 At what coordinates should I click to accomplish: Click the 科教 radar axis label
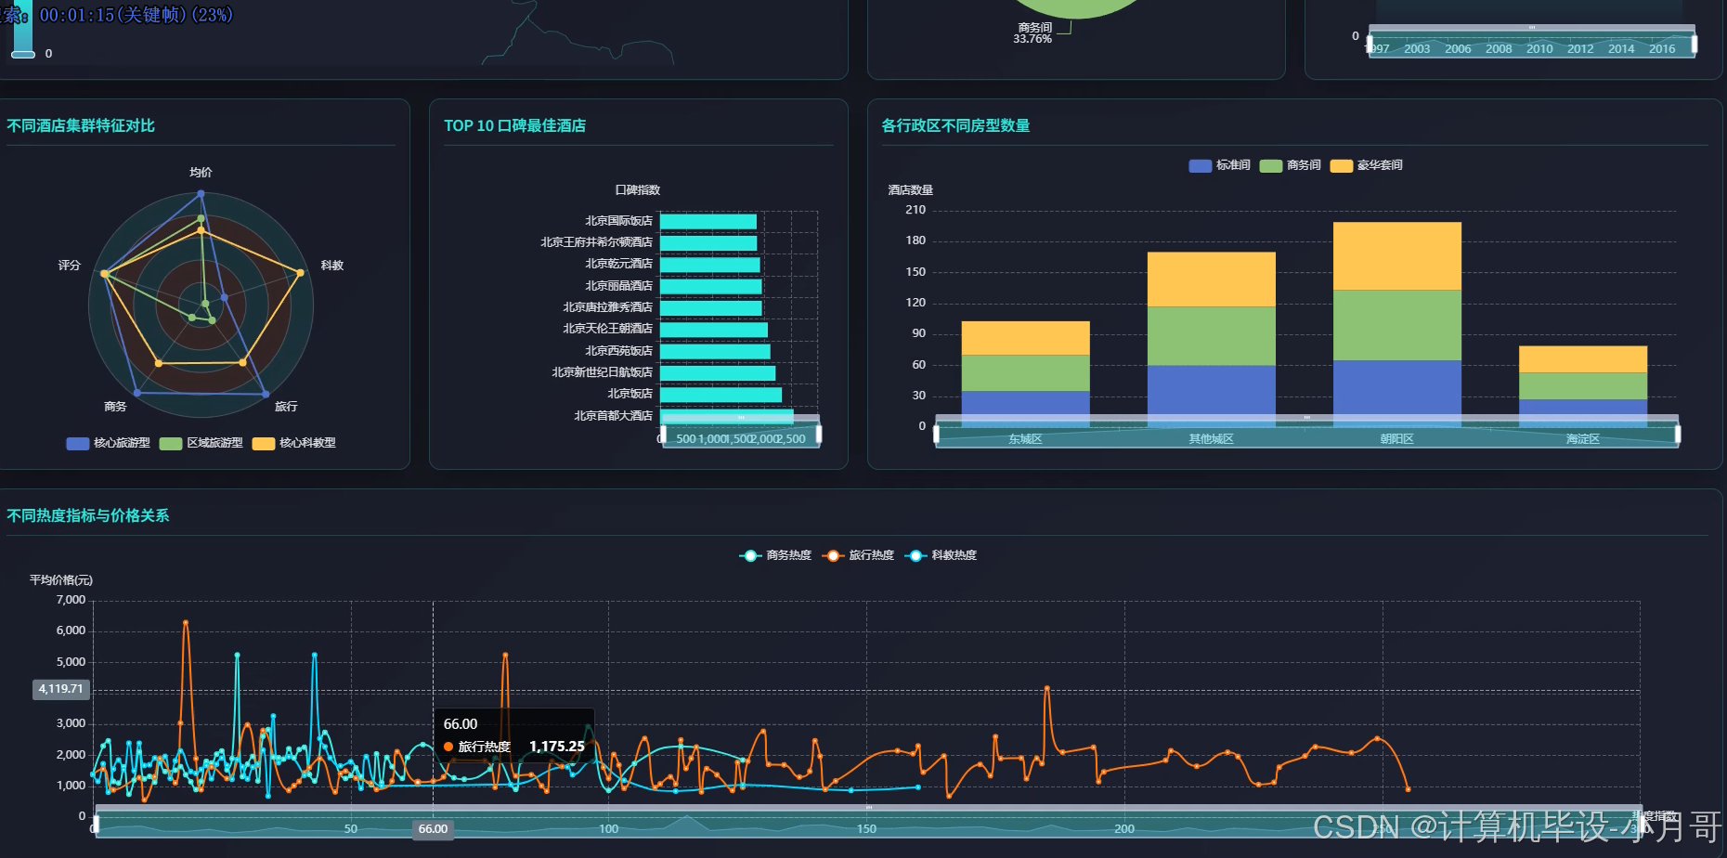[332, 266]
